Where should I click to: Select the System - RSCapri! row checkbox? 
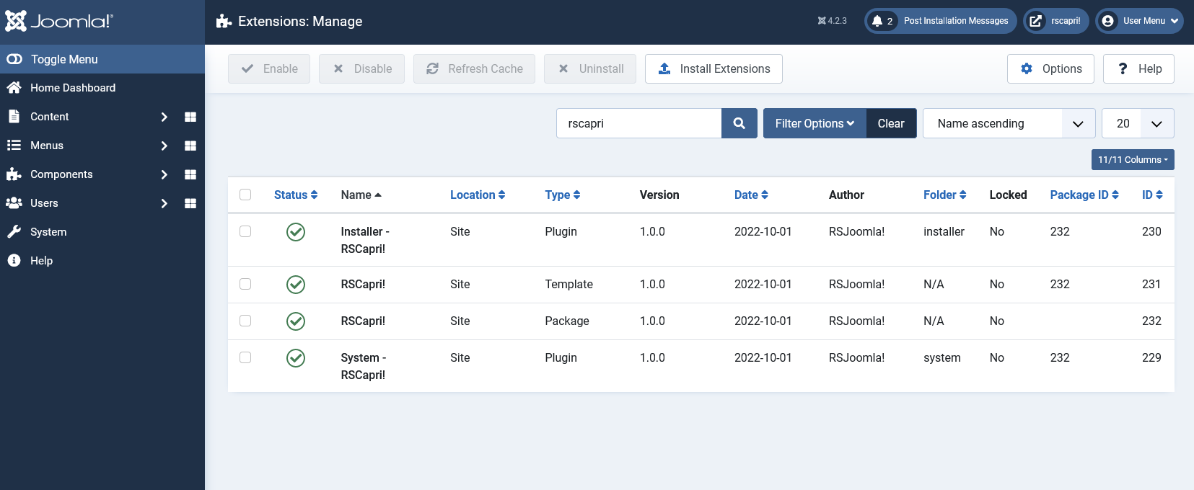click(x=245, y=357)
